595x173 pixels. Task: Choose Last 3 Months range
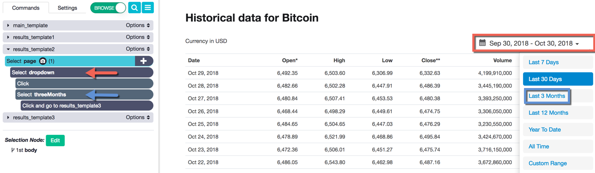click(x=547, y=96)
